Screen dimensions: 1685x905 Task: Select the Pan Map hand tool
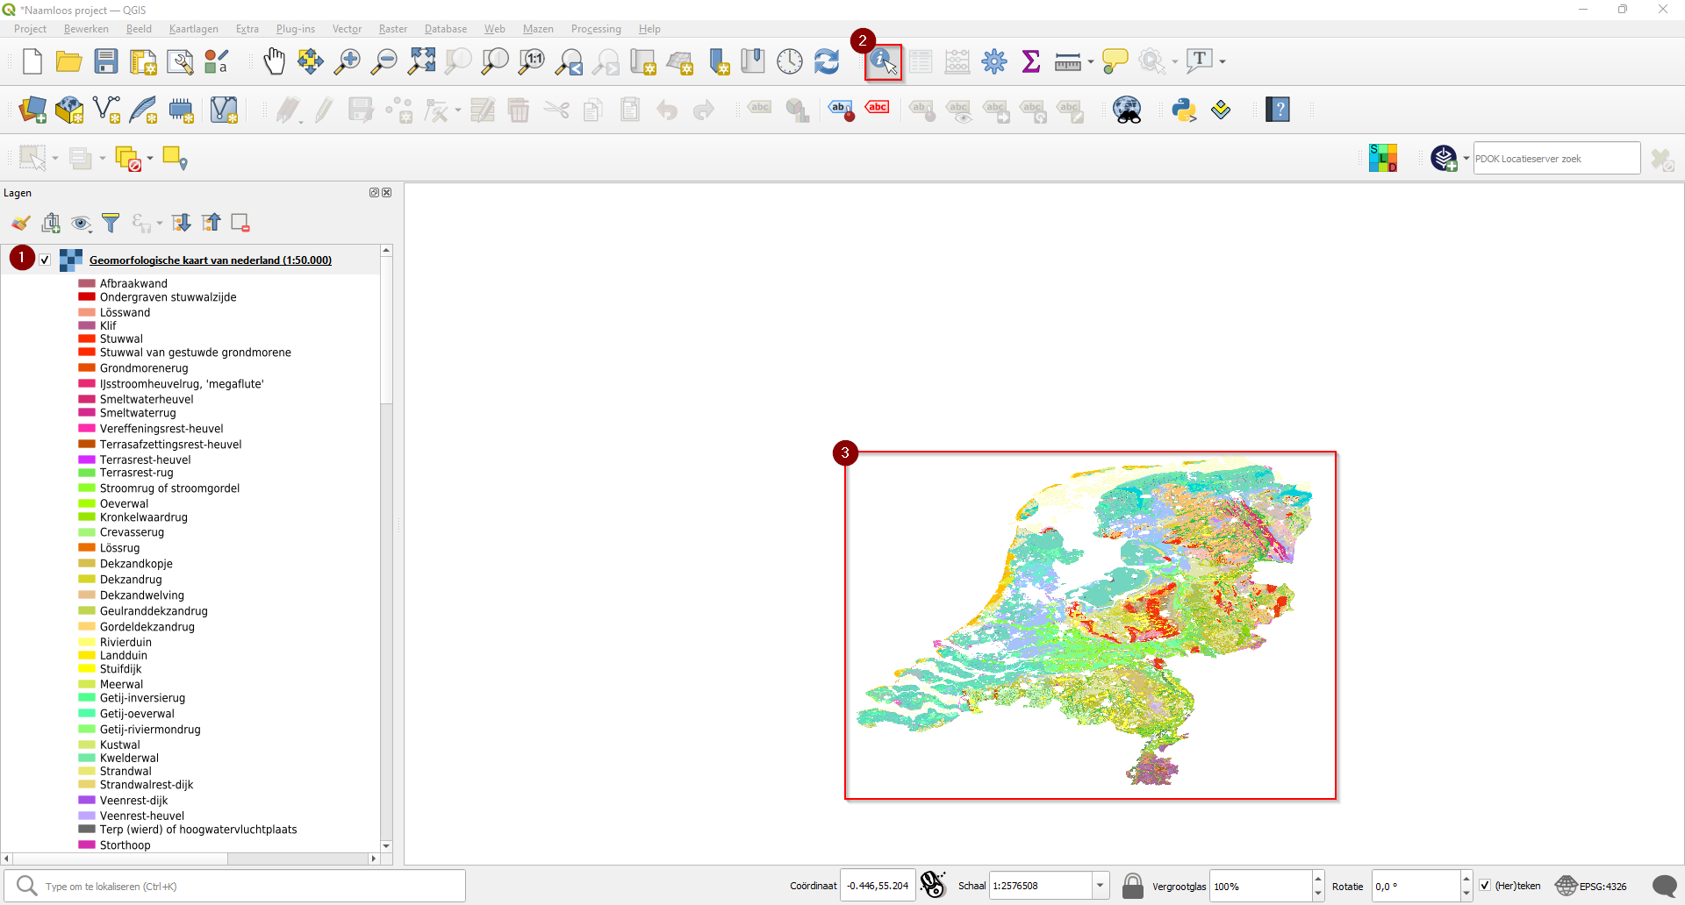pos(275,61)
